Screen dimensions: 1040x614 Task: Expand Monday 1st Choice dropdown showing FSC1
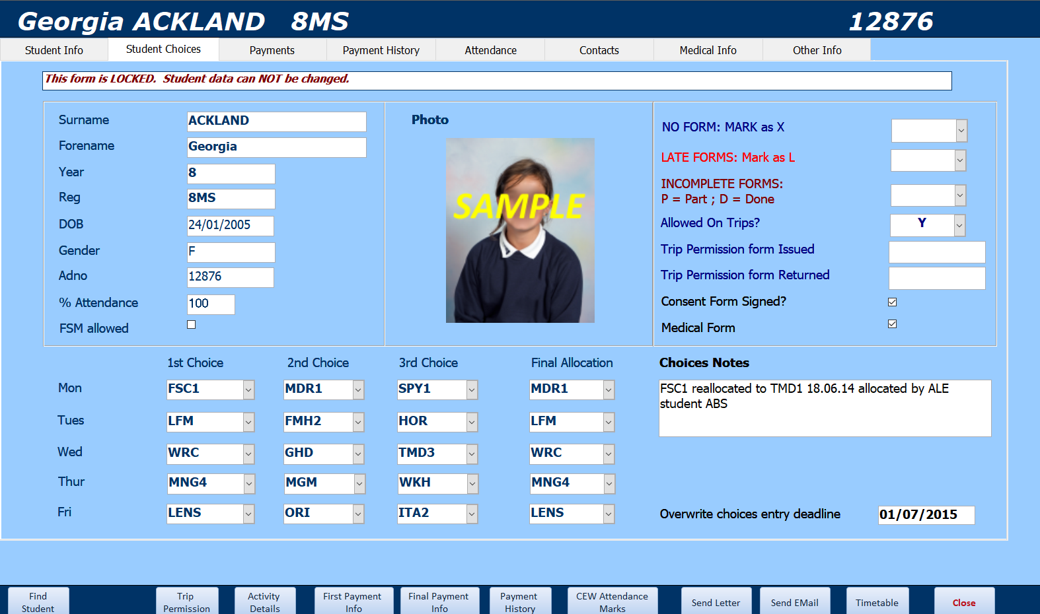(248, 390)
